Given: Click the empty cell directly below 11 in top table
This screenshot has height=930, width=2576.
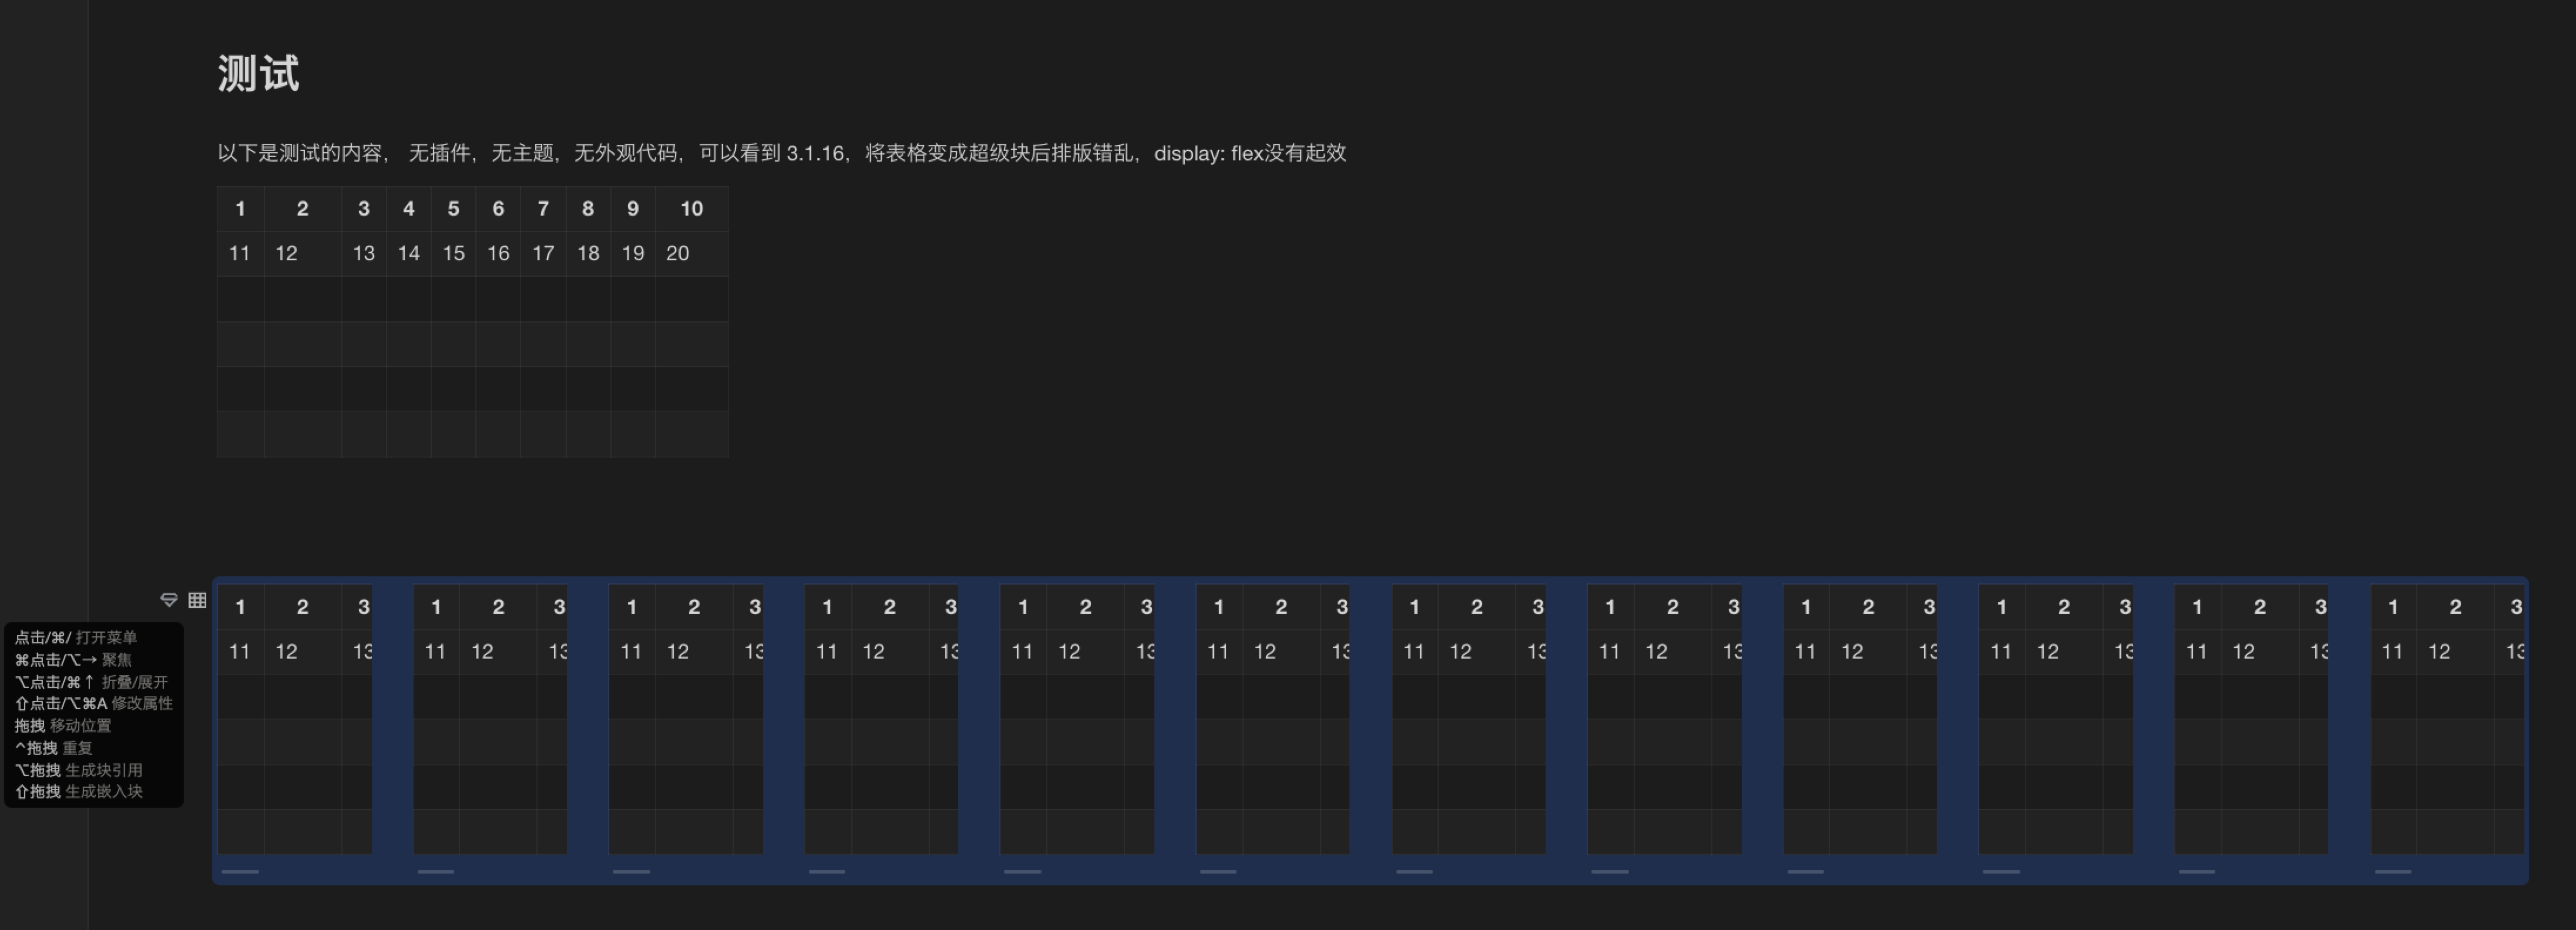Looking at the screenshot, I should [240, 299].
